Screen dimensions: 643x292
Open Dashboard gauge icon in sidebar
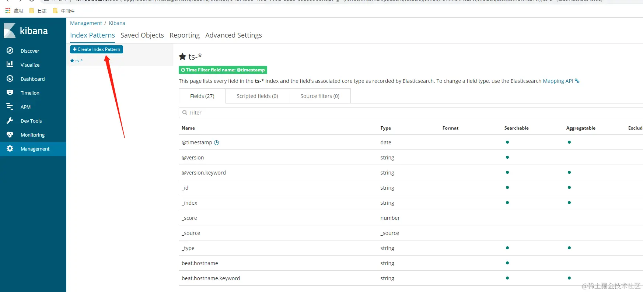[10, 78]
